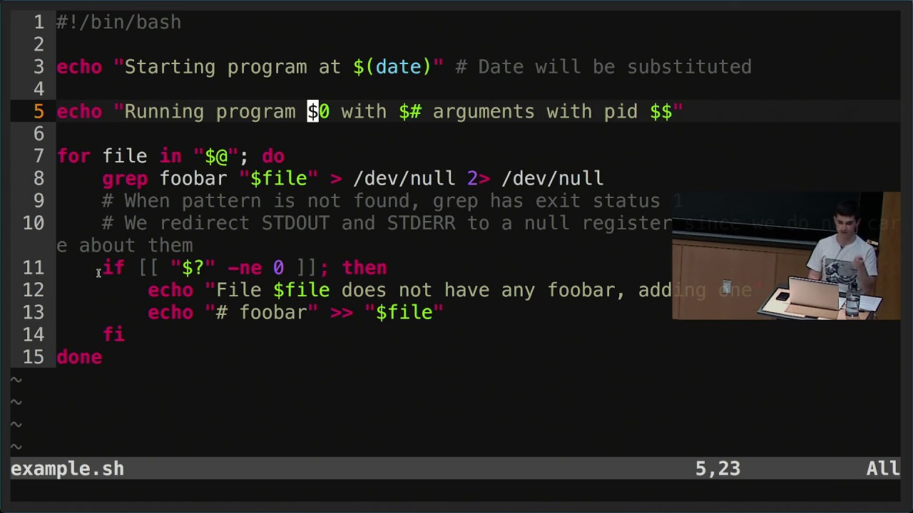
Task: Click the "$#" variable on line 5
Action: pos(410,112)
